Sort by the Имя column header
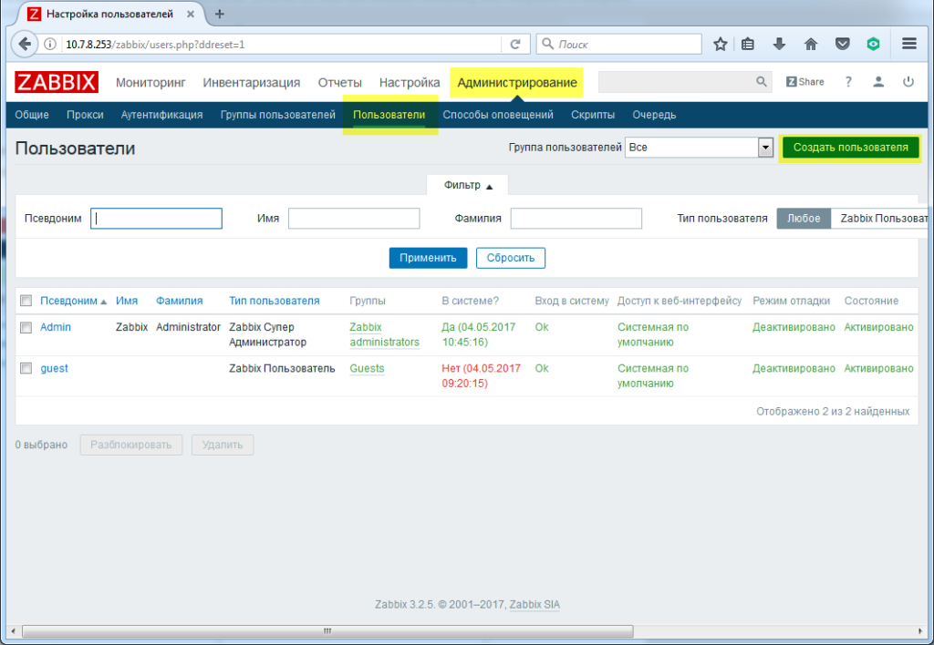 [126, 301]
